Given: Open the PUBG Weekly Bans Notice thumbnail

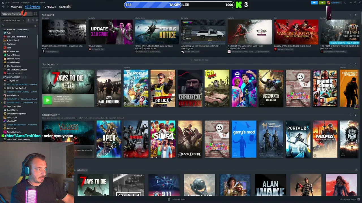Looking at the screenshot, I should [x=157, y=32].
